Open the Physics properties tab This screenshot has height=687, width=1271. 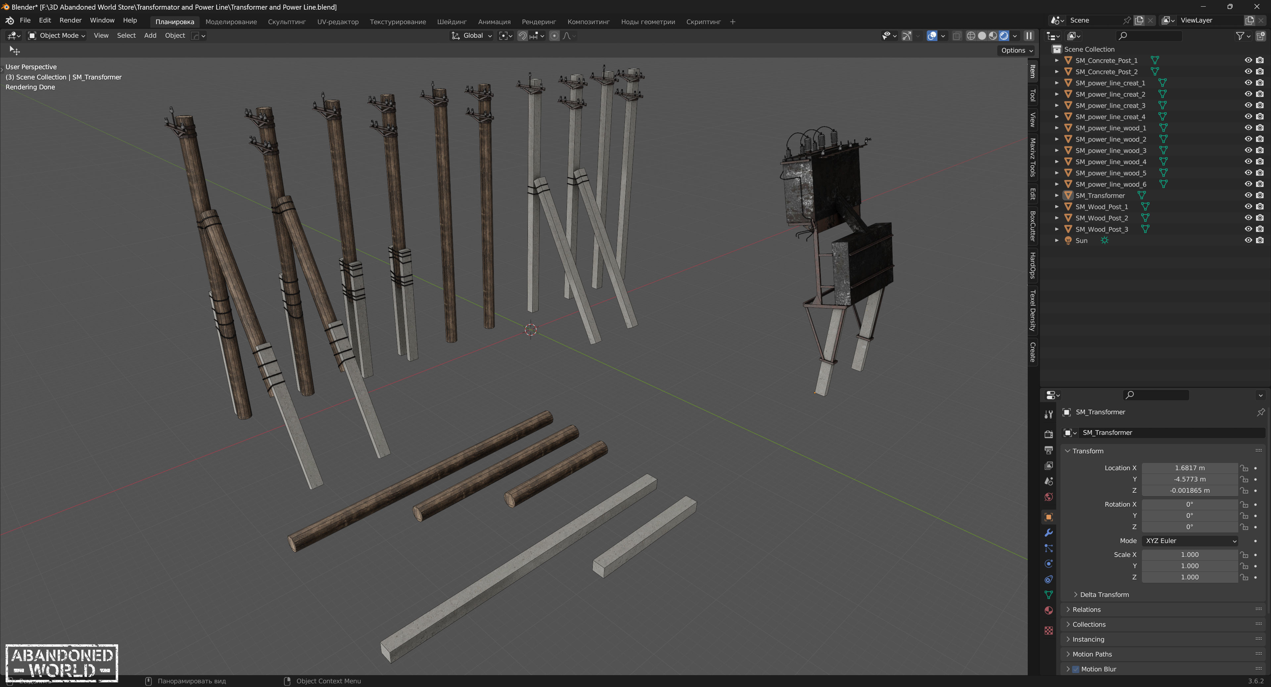click(x=1049, y=564)
